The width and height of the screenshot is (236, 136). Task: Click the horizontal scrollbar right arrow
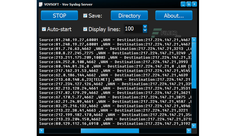click(189, 131)
